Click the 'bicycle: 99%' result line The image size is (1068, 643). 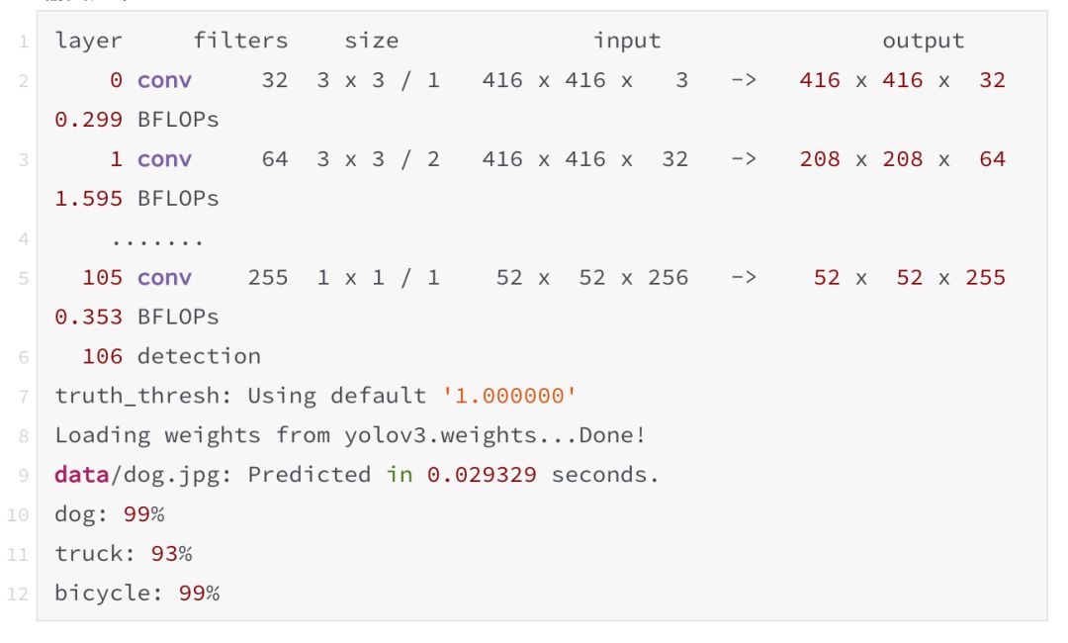[x=136, y=594]
